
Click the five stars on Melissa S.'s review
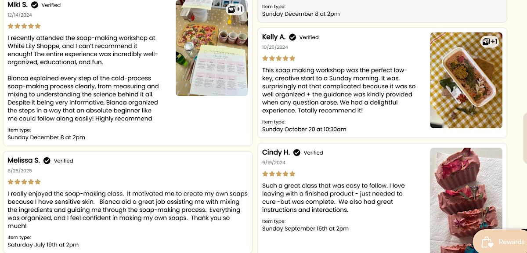point(24,182)
